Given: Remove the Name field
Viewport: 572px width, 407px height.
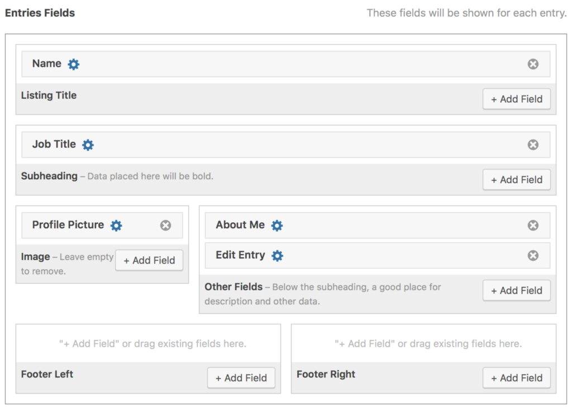Looking at the screenshot, I should coord(533,64).
